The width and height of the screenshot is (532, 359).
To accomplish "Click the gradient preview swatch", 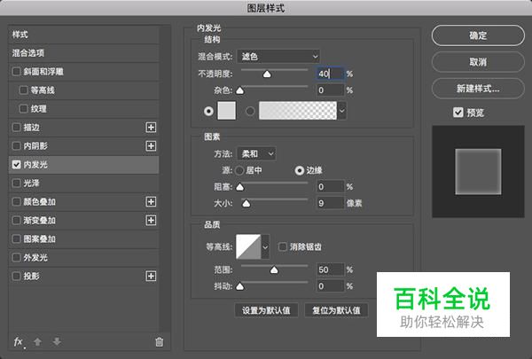I will pyautogui.click(x=298, y=111).
